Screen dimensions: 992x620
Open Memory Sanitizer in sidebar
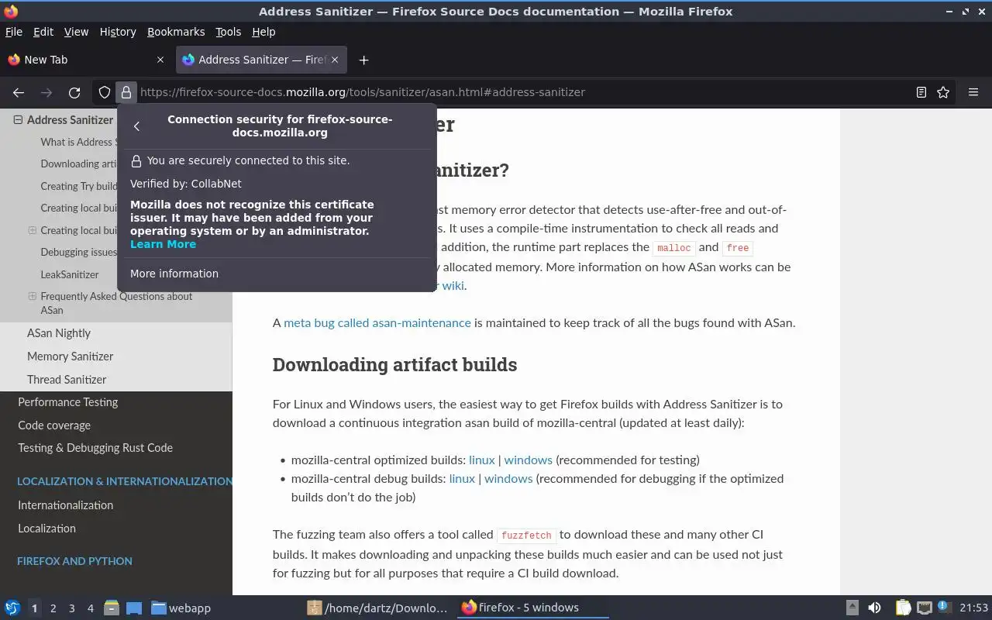(x=70, y=356)
